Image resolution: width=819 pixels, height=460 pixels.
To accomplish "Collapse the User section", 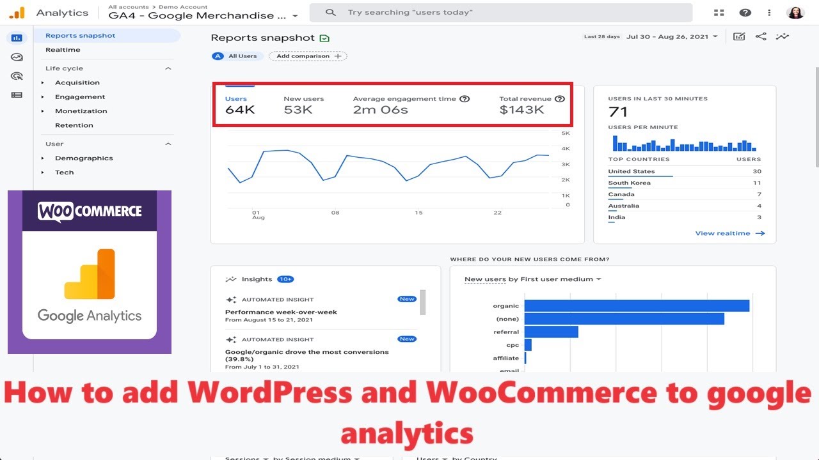I will 168,144.
